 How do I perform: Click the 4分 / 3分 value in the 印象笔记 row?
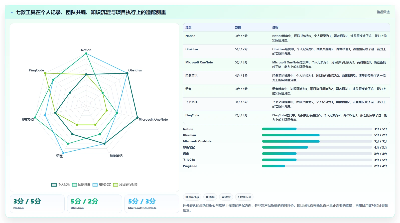(241, 76)
